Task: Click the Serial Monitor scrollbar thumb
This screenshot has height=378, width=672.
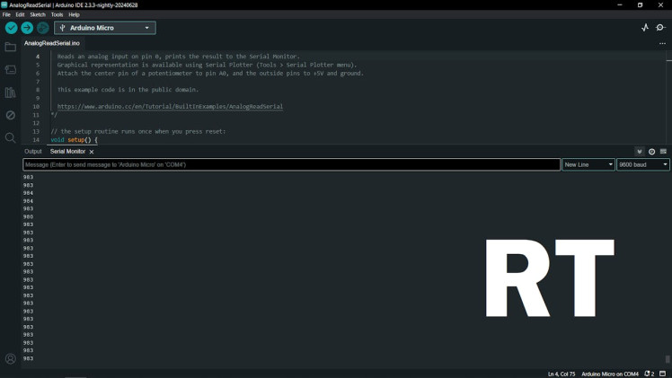Action: [x=668, y=359]
